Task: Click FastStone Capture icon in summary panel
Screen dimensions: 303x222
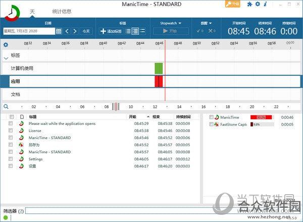Action: coord(217,124)
